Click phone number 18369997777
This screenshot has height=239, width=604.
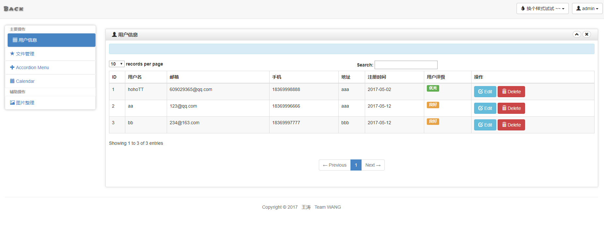286,123
